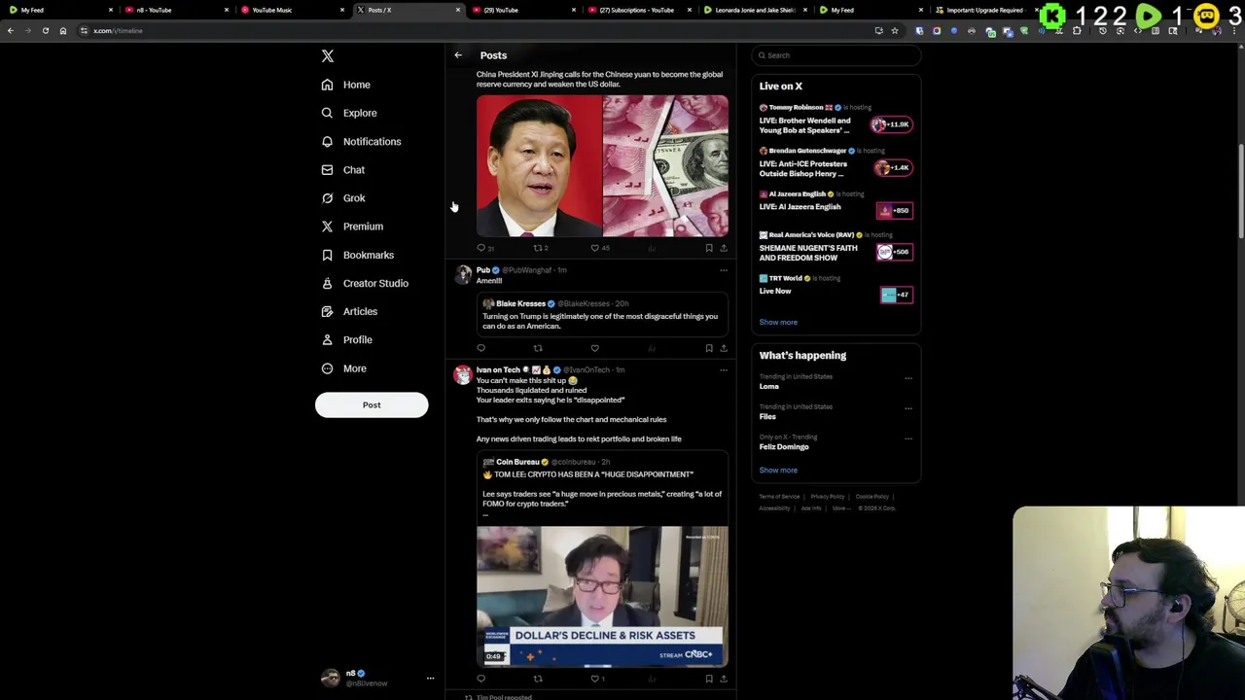The height and width of the screenshot is (700, 1245).
Task: Repost the Xi Jinping yuan post
Action: (539, 248)
